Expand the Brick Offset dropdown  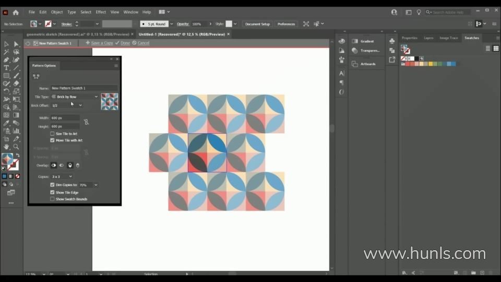pyautogui.click(x=80, y=105)
